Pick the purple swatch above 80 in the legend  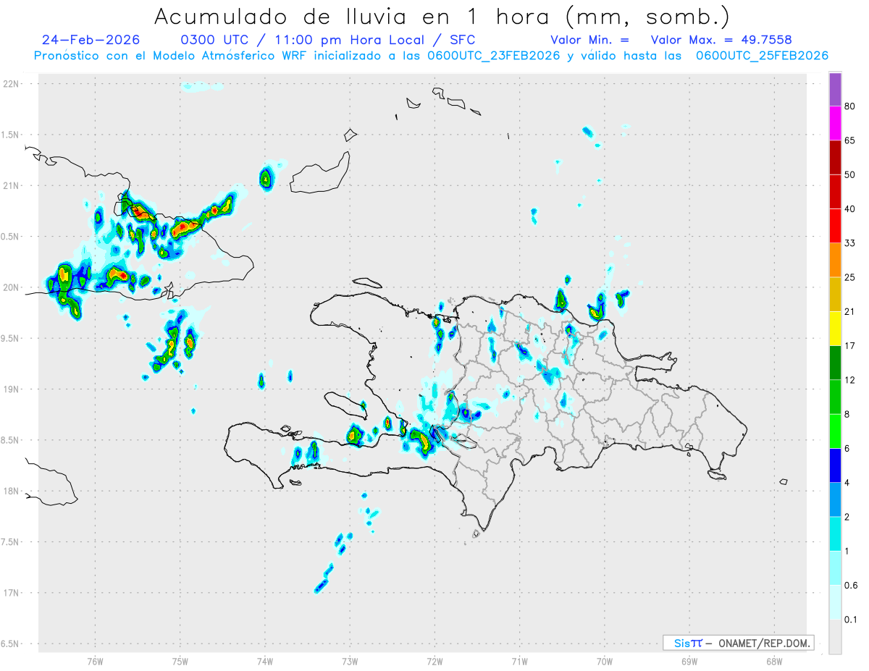pyautogui.click(x=835, y=90)
